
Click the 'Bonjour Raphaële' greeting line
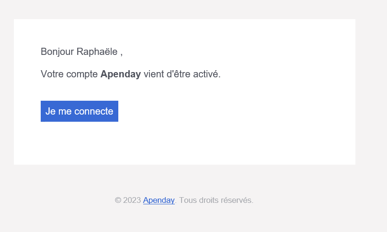[x=81, y=52]
